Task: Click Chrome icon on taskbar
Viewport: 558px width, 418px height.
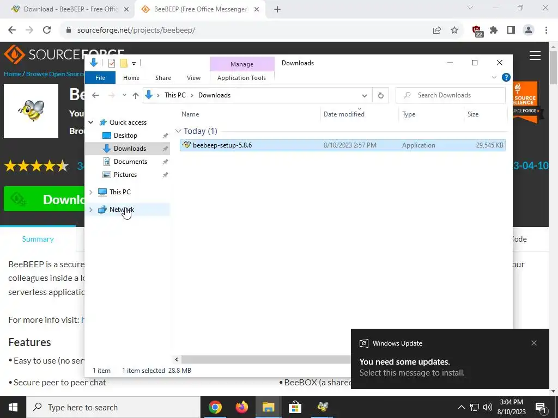Action: [215, 407]
